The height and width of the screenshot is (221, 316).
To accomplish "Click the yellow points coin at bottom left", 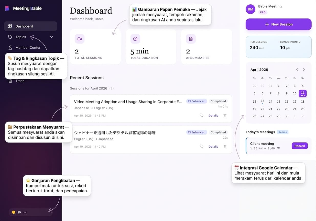I will click(x=14, y=212).
